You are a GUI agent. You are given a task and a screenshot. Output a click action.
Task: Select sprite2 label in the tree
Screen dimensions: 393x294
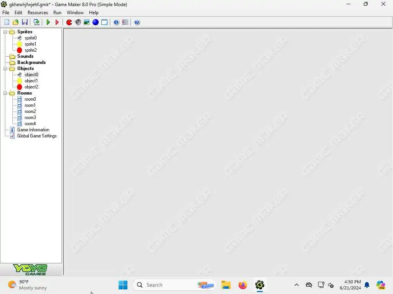click(31, 50)
